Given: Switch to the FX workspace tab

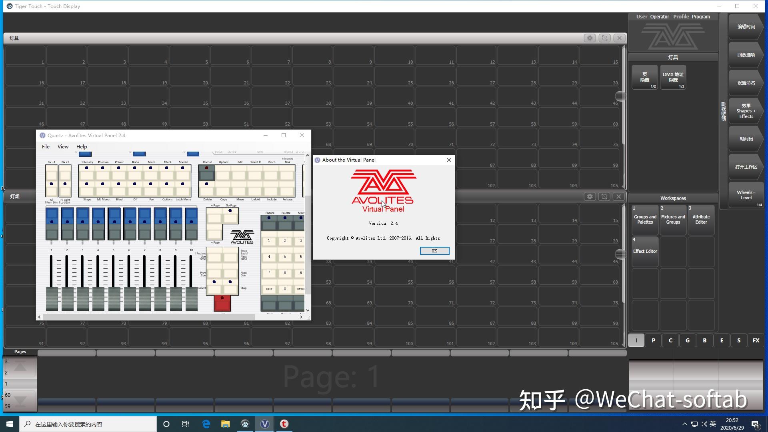Looking at the screenshot, I should point(756,340).
